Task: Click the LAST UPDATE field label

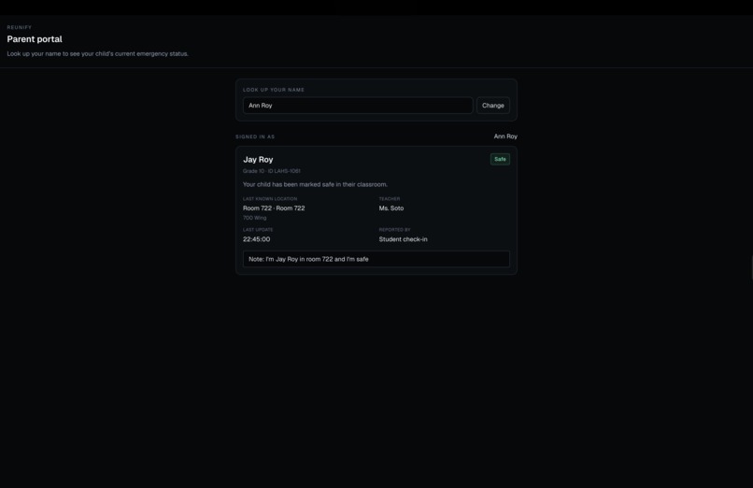Action: (258, 230)
